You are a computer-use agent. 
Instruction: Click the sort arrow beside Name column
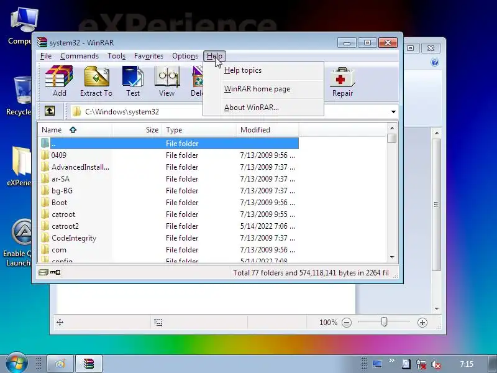click(73, 130)
